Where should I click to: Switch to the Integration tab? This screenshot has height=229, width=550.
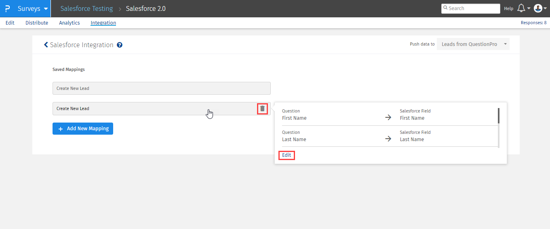click(x=103, y=23)
